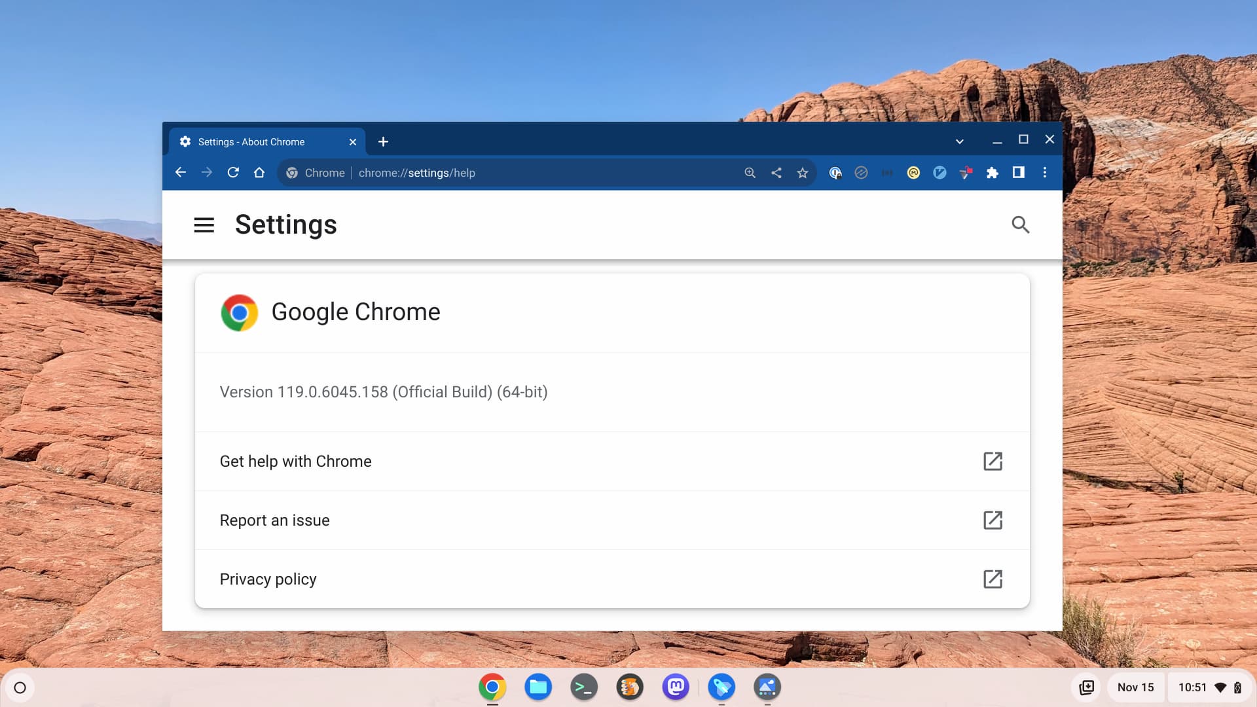Click the system clock in taskbar

point(1194,687)
